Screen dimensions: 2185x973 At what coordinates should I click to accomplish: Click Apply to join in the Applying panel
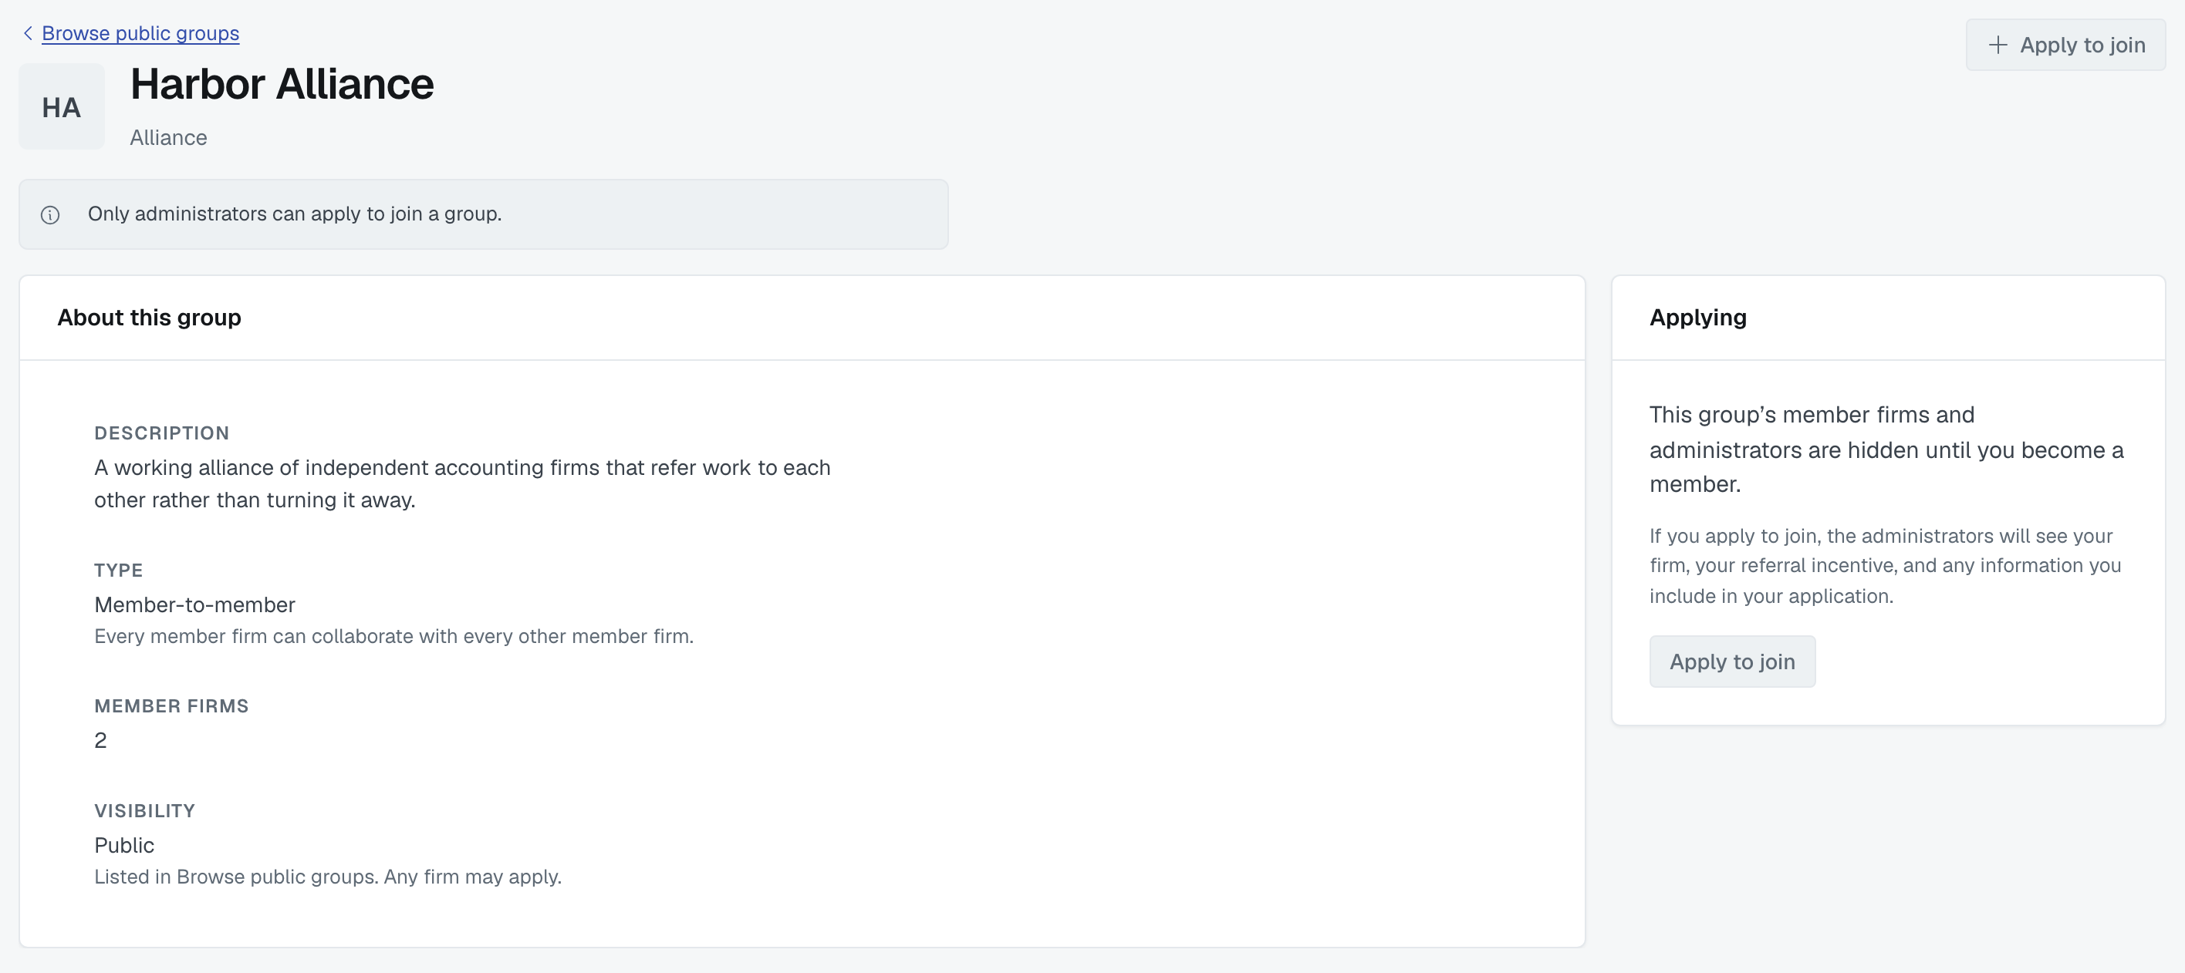(1732, 661)
